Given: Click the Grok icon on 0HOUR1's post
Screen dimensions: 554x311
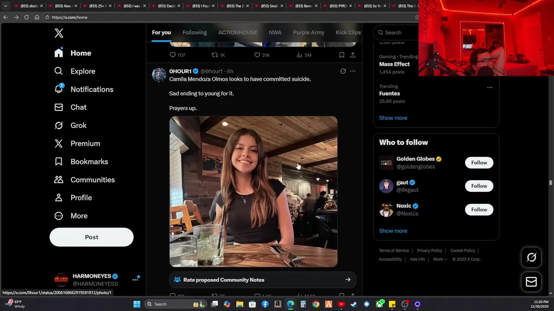Looking at the screenshot, I should tap(343, 71).
